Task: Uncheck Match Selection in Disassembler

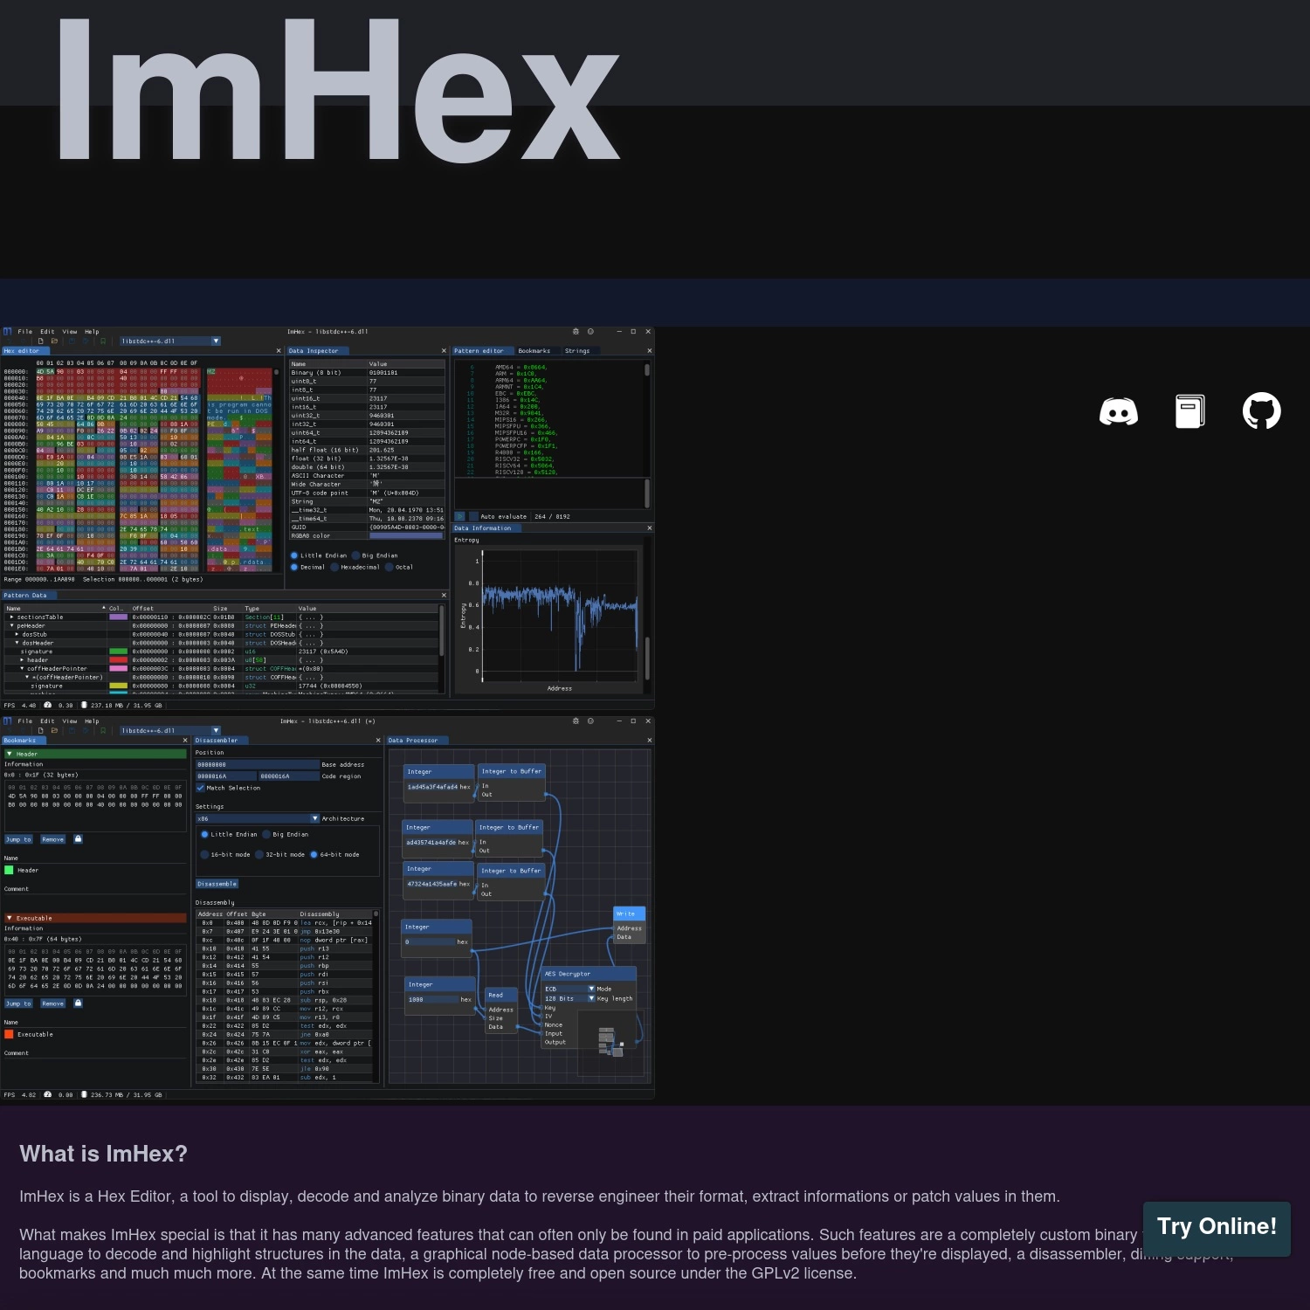Action: click(201, 788)
